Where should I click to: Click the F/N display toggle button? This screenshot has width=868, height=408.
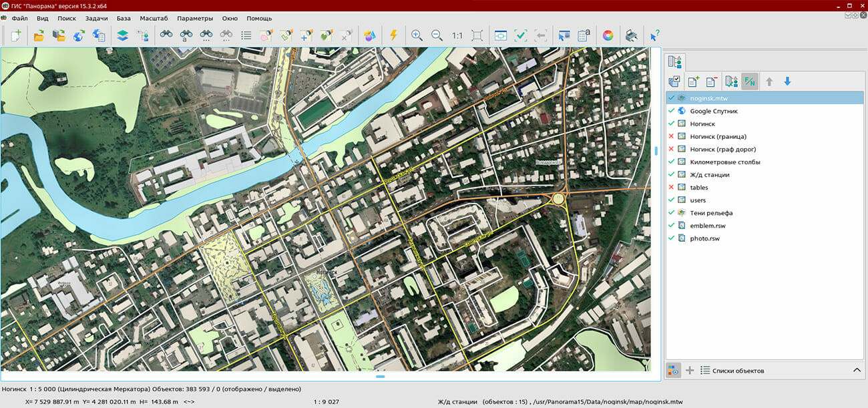point(750,81)
